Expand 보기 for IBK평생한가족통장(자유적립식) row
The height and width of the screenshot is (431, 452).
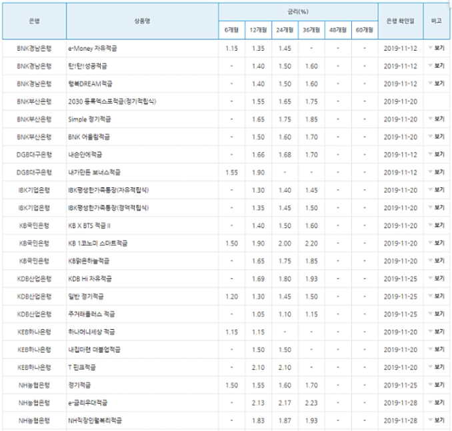pyautogui.click(x=437, y=190)
